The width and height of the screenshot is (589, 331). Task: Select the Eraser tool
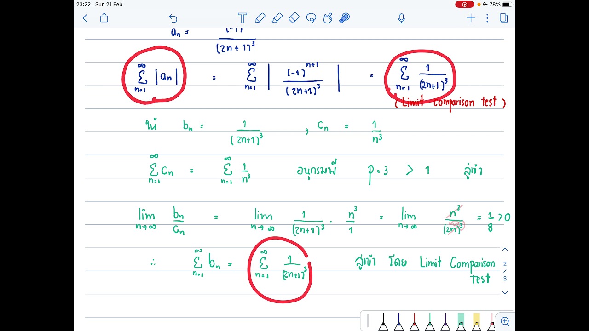(294, 18)
